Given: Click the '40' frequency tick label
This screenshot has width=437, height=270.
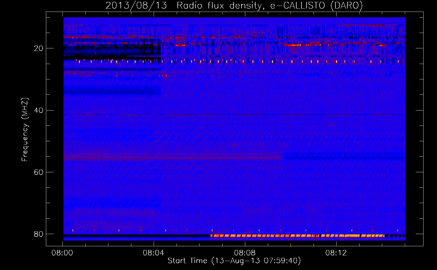Looking at the screenshot, I should pyautogui.click(x=39, y=110).
